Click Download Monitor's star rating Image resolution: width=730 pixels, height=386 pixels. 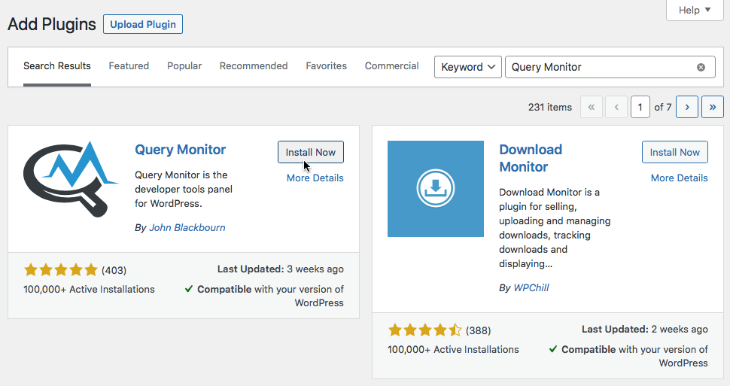point(425,330)
